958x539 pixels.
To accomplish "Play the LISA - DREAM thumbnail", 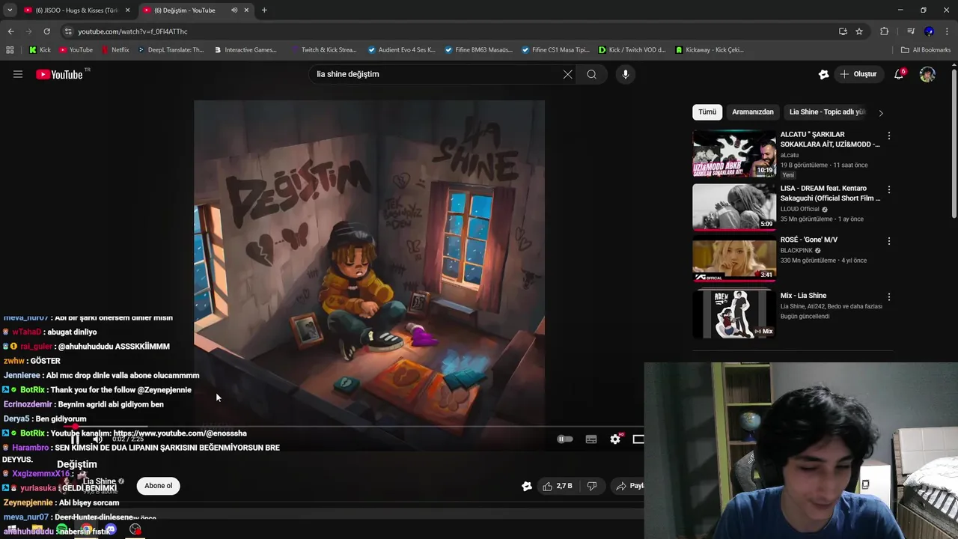I will (734, 207).
